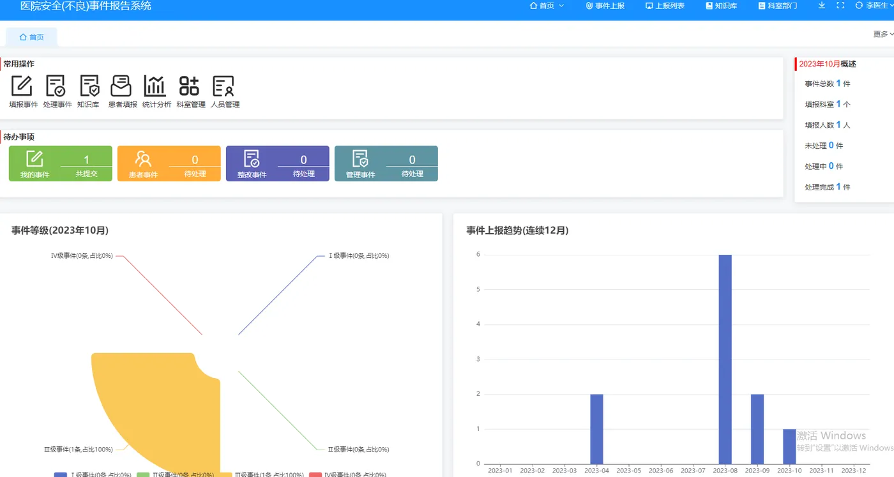
Task: Click the 填报科室 1 个 overview line
Action: point(828,104)
